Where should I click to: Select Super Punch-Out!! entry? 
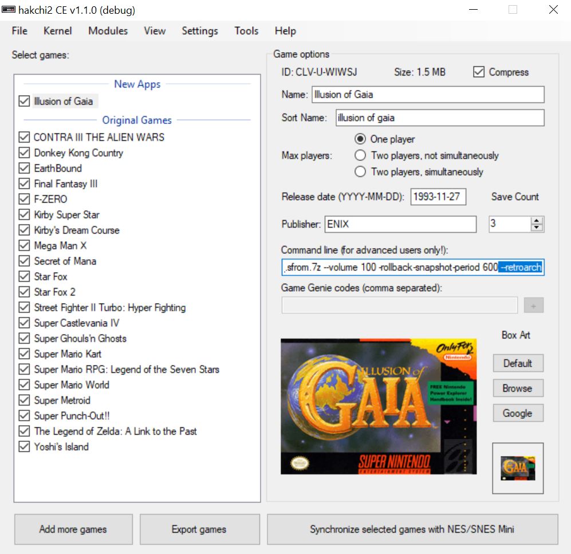click(72, 416)
